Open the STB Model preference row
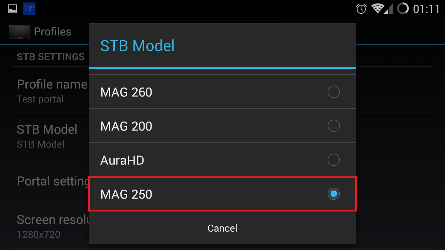 47,136
